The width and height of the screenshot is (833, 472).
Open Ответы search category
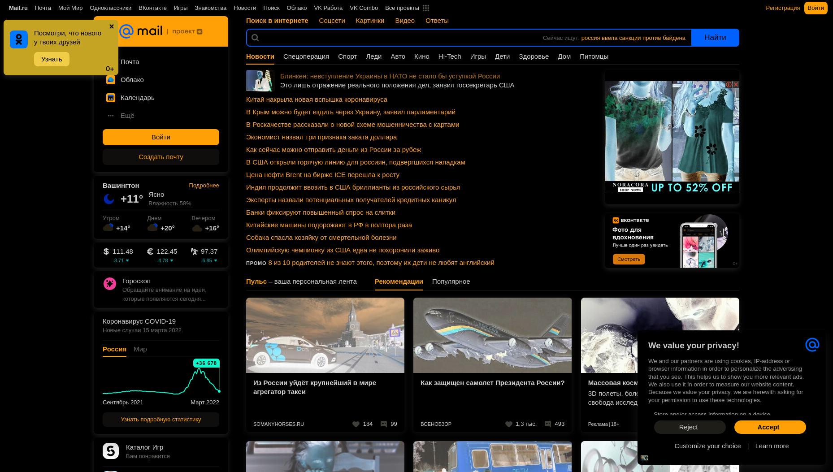point(437,21)
